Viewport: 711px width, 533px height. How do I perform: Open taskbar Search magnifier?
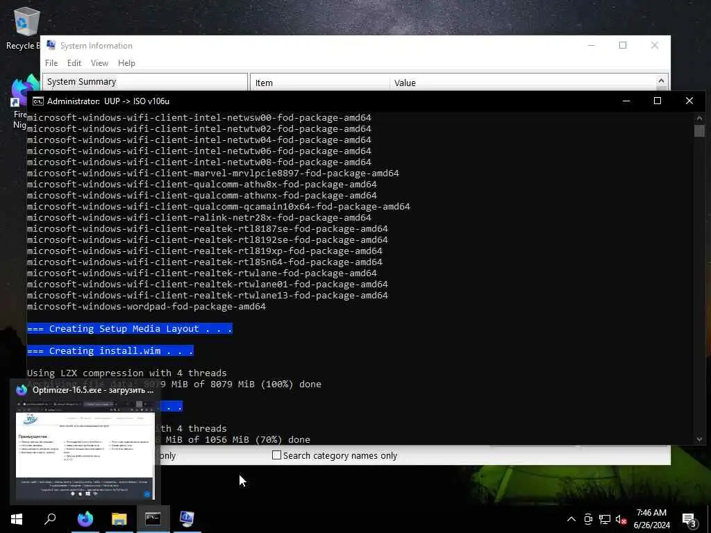pos(50,519)
